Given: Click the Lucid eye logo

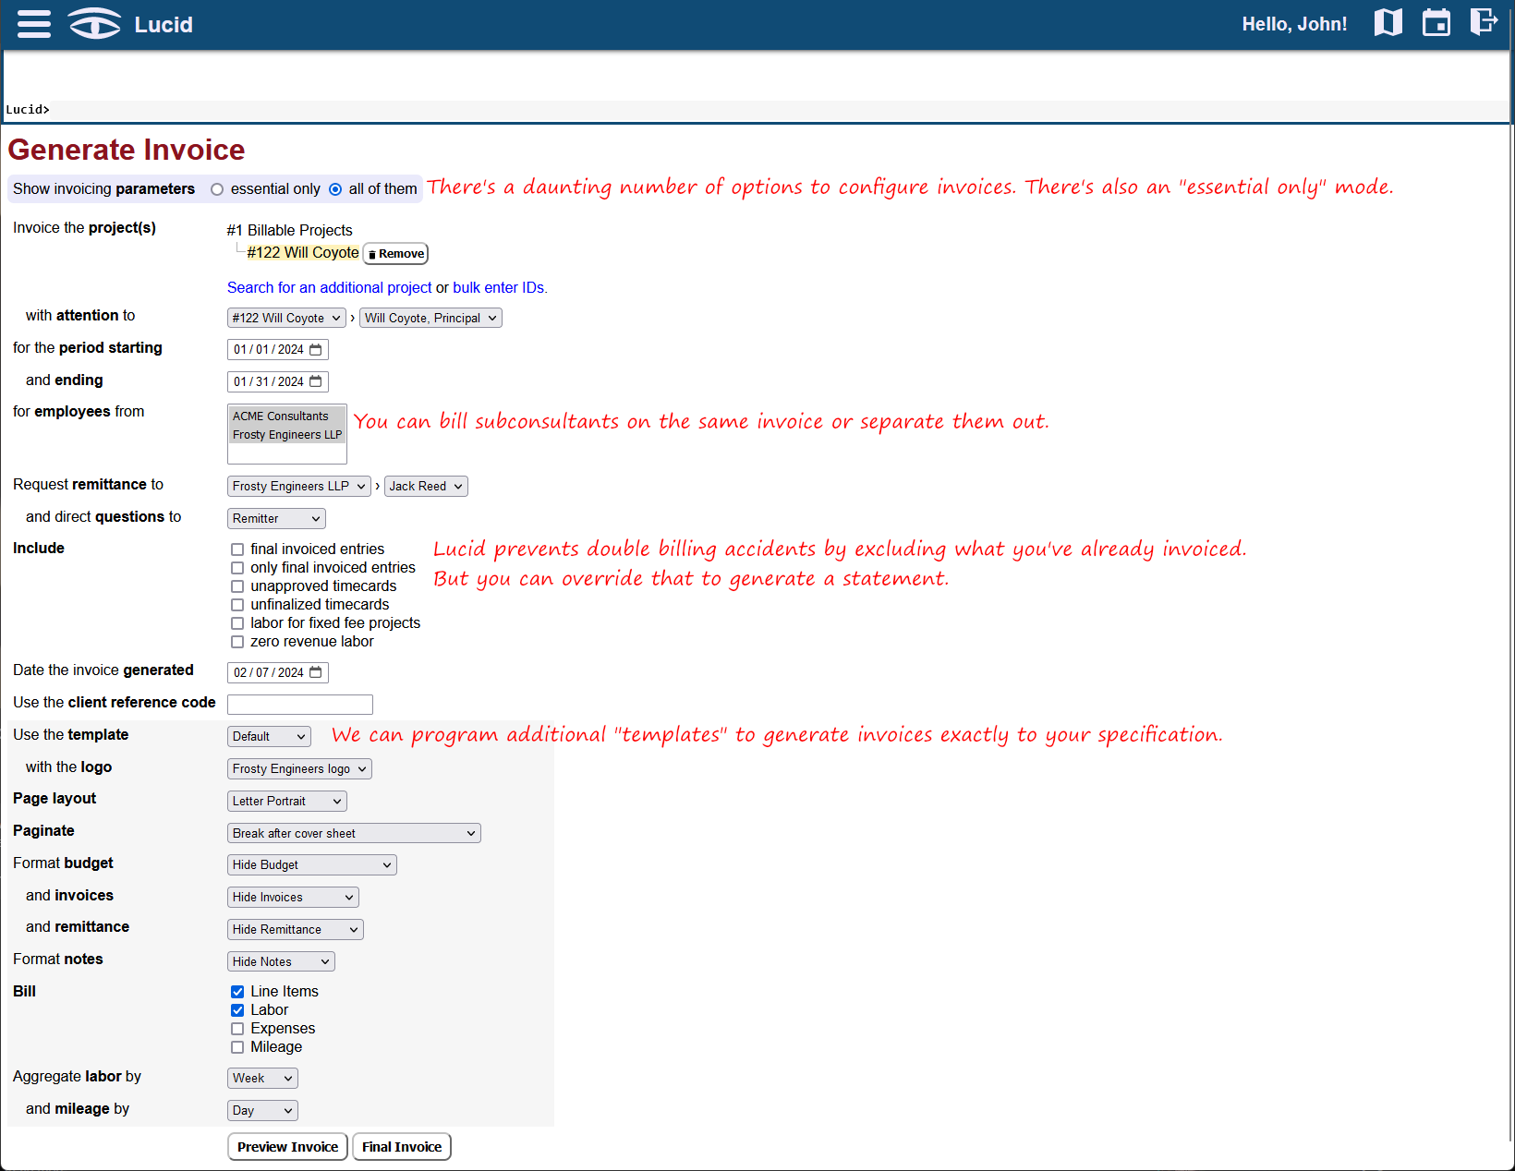Looking at the screenshot, I should pos(94,24).
